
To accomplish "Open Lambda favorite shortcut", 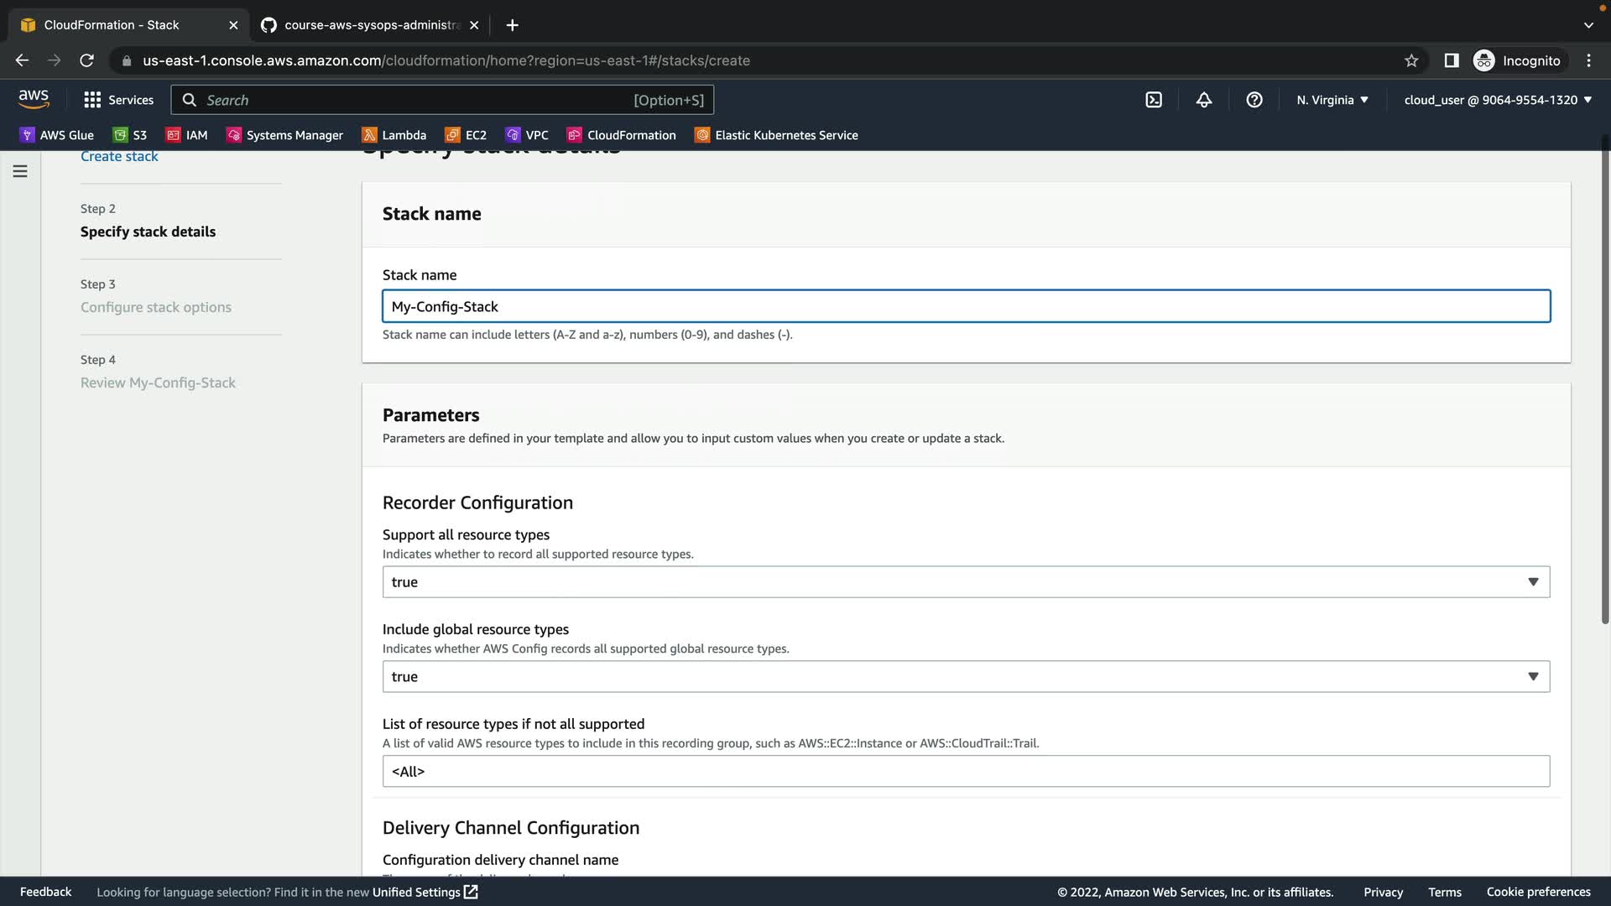I will click(x=394, y=135).
